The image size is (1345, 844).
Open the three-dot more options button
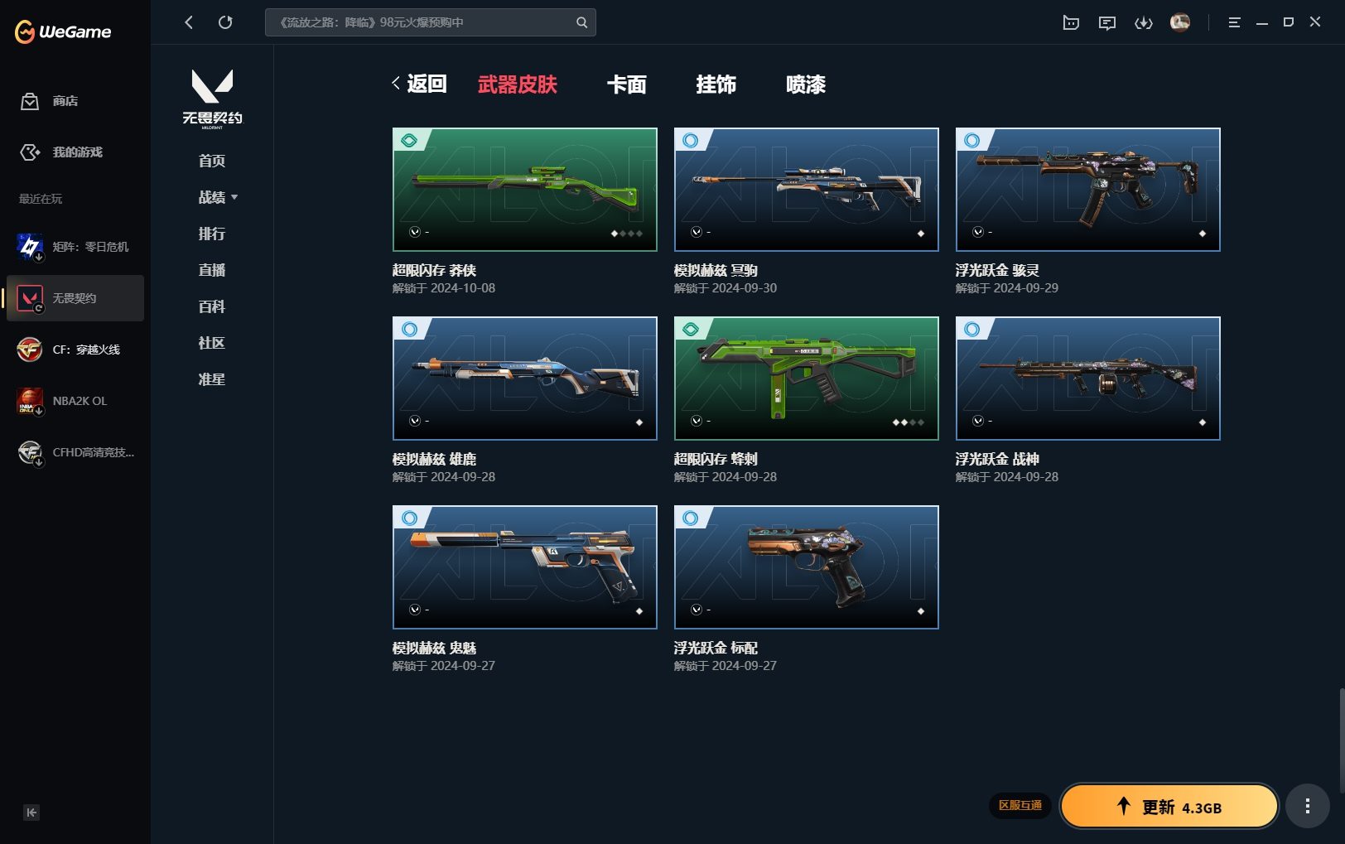point(1308,806)
